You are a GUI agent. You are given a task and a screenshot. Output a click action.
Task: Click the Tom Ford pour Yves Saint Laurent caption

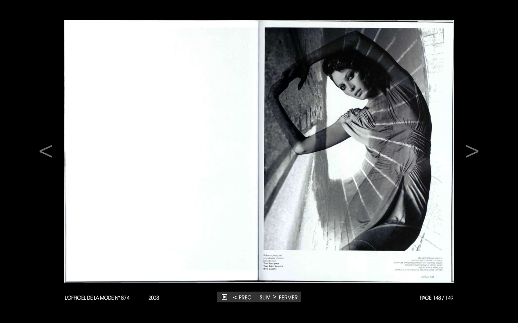(273, 266)
